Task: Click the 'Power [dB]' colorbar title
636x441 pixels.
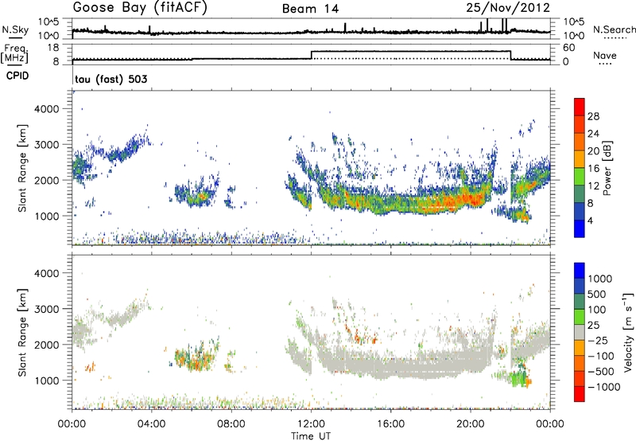Action: pos(607,168)
